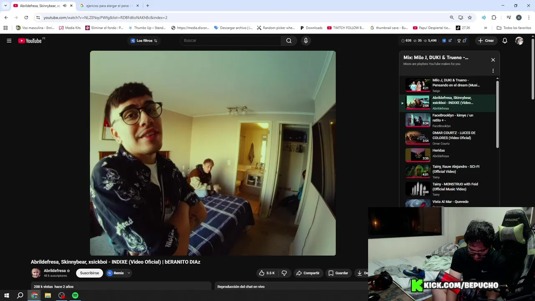Image resolution: width=535 pixels, height=301 pixels.
Task: Open the apps grid in bookmarks bar
Action: [x=5, y=28]
